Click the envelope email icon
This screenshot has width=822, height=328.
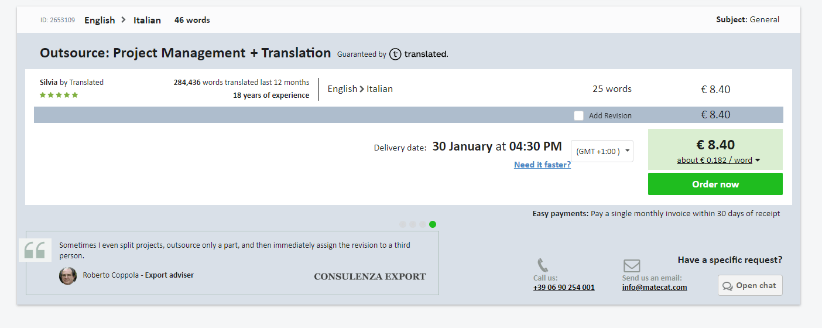pyautogui.click(x=632, y=266)
